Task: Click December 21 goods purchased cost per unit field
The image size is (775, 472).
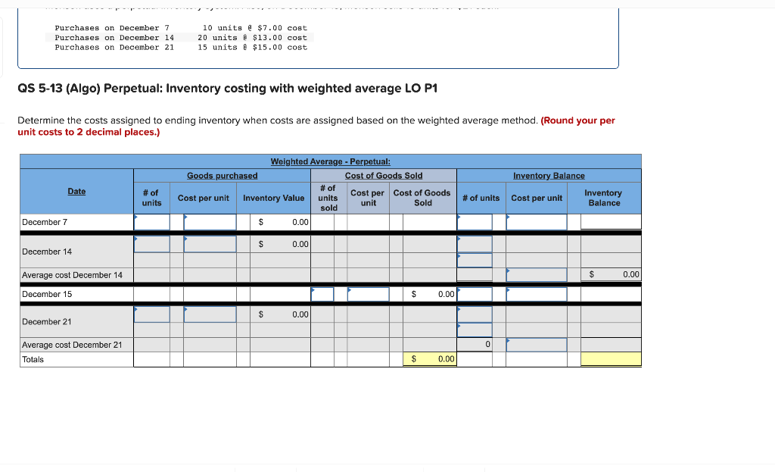Action: [210, 314]
